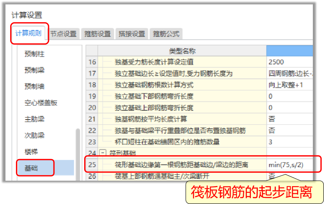Select 基础 in the component list
The width and height of the screenshot is (324, 204).
46,168
